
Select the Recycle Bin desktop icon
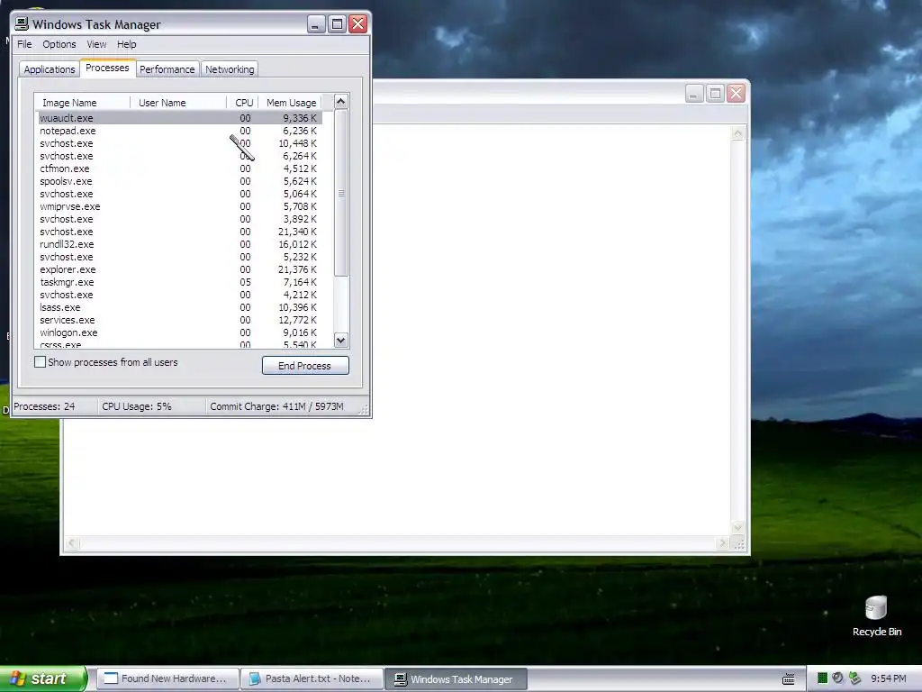[x=876, y=615]
